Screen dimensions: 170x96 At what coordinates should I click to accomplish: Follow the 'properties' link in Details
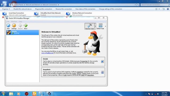pyautogui.click(x=84, y=61)
